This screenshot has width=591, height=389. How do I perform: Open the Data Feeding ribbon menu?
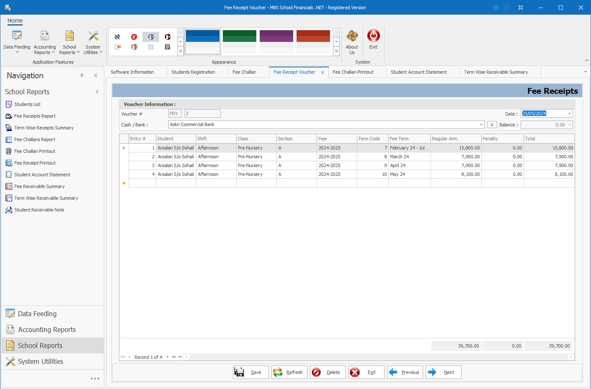[17, 42]
